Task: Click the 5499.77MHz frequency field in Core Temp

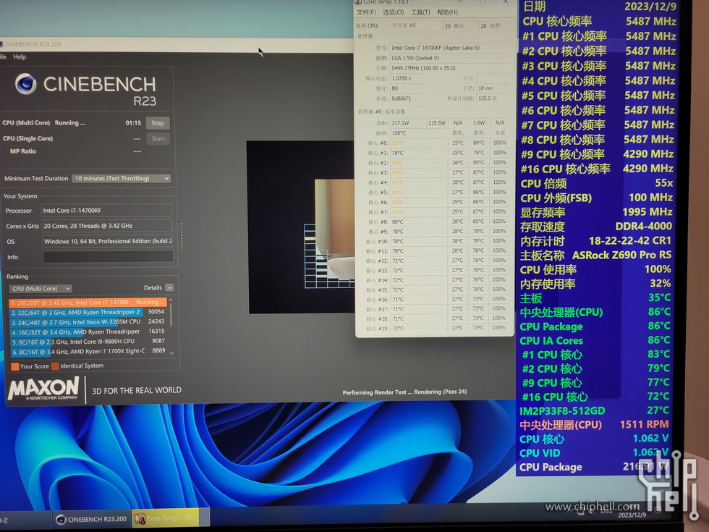Action: [449, 68]
